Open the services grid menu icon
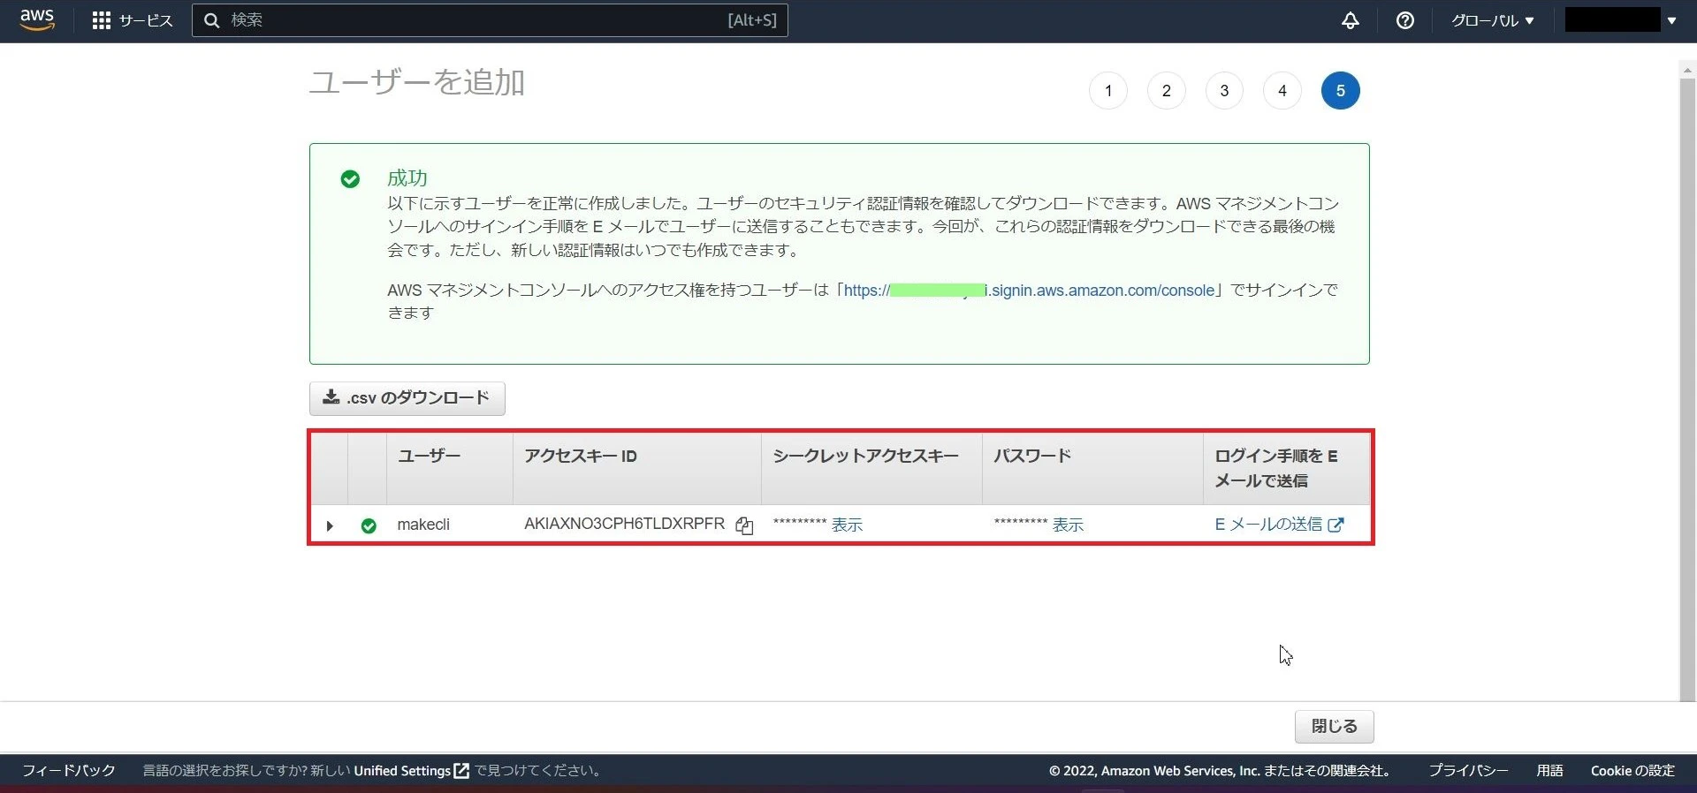Image resolution: width=1697 pixels, height=793 pixels. click(102, 20)
